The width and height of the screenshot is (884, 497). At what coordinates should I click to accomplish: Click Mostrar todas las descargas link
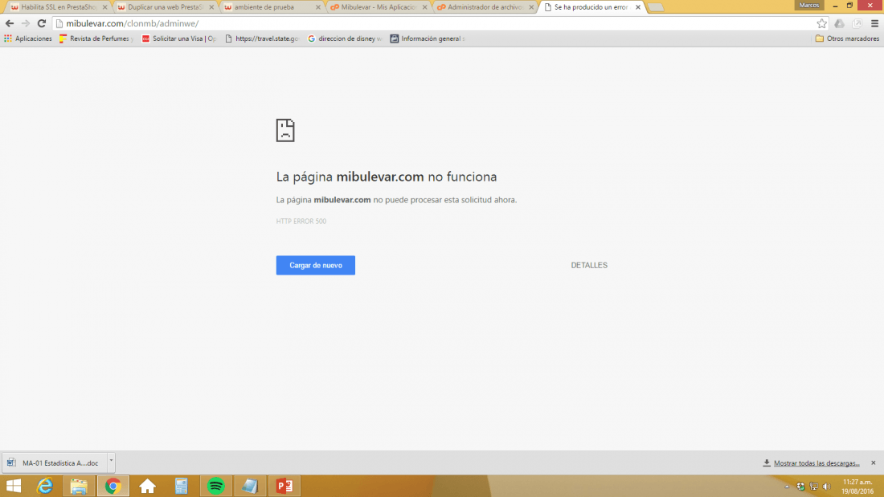tap(816, 463)
